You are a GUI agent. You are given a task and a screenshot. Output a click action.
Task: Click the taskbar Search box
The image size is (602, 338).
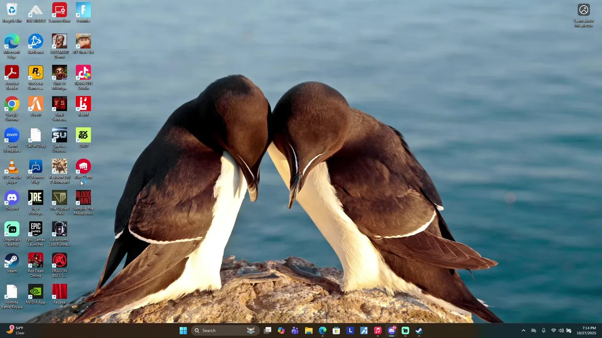click(x=226, y=330)
